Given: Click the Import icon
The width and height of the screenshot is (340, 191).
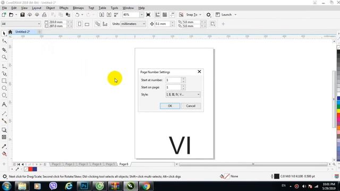Looking at the screenshot, I should (101, 15).
